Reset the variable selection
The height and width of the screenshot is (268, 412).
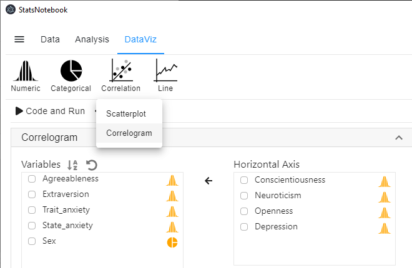click(x=92, y=165)
